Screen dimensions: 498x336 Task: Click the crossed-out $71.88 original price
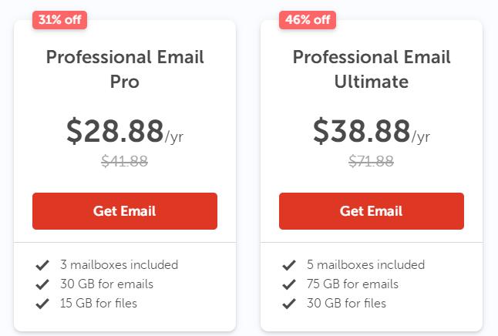point(371,161)
